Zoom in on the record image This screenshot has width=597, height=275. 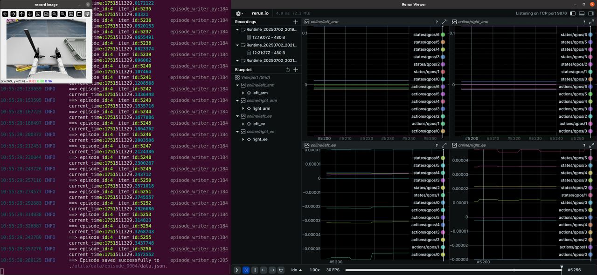55,14
